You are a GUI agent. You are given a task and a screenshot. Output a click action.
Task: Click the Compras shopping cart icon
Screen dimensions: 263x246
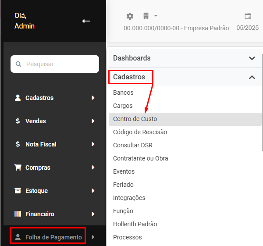click(x=18, y=168)
